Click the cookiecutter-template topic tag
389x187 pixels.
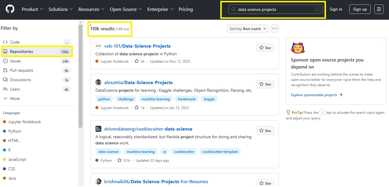tap(220, 152)
